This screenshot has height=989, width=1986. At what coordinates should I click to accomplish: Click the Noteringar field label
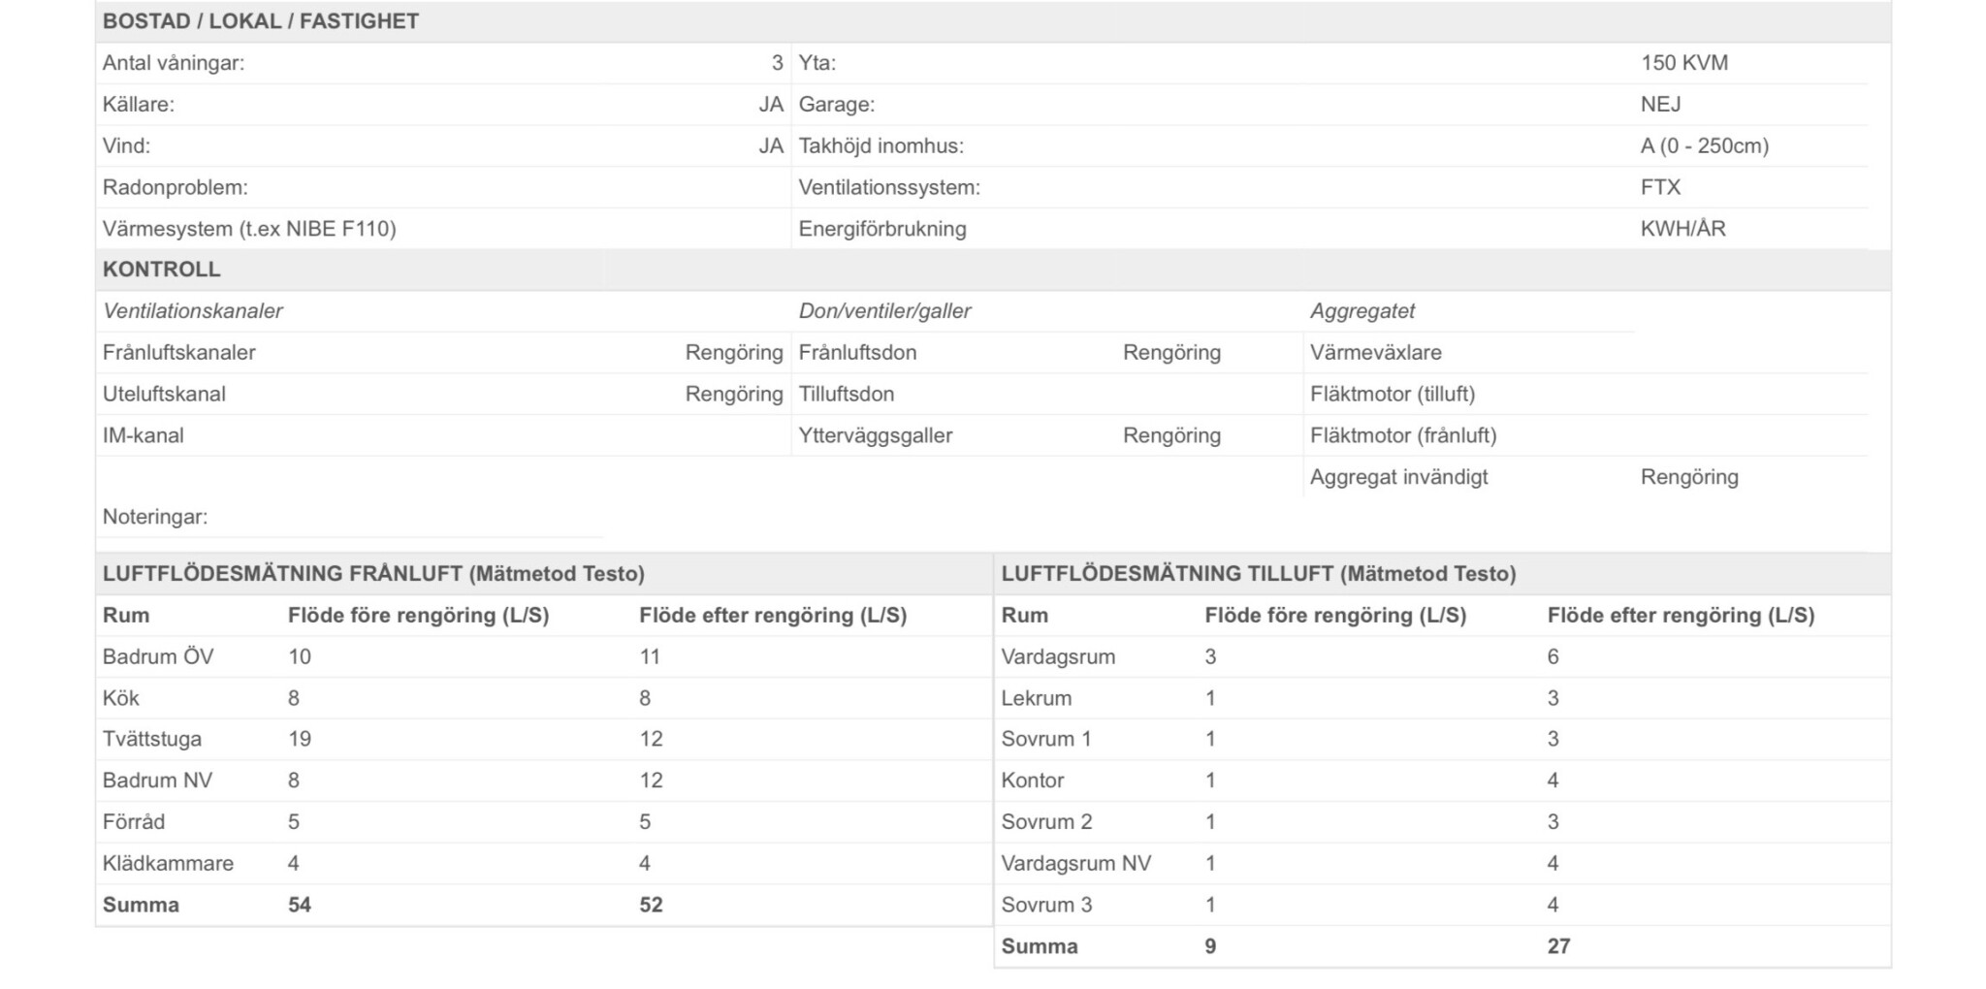pyautogui.click(x=155, y=517)
